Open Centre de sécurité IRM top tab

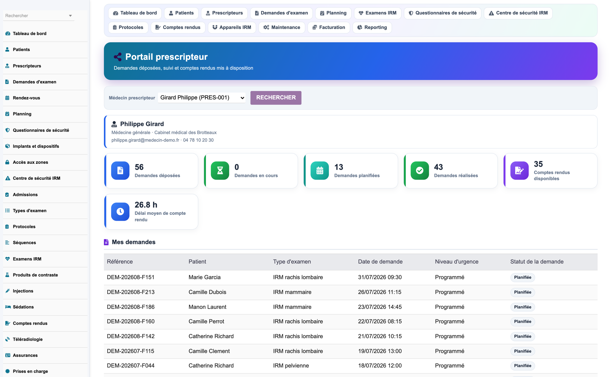(x=518, y=13)
